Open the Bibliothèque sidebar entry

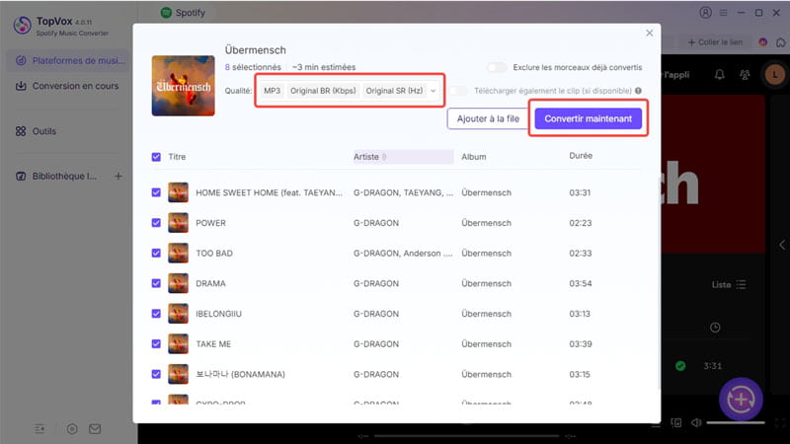click(56, 177)
